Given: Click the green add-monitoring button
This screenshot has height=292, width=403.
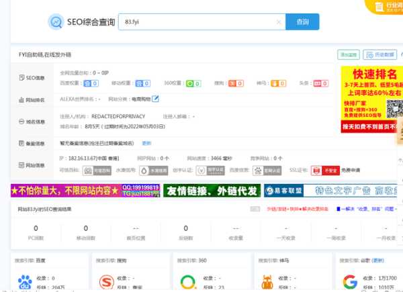Looking at the screenshot, I should click(349, 54).
